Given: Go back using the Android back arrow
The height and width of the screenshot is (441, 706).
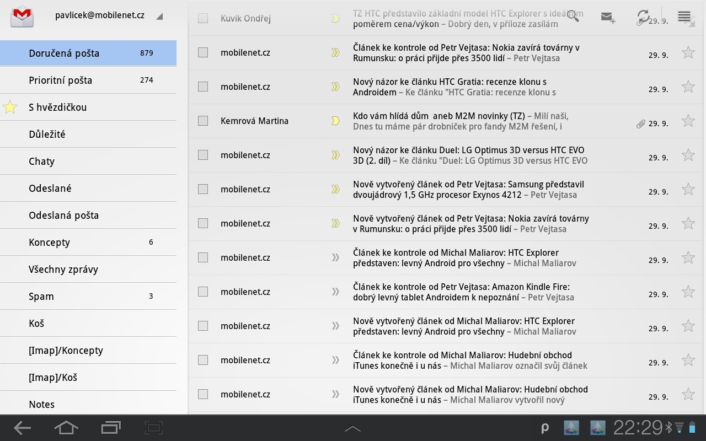Looking at the screenshot, I should (23, 428).
